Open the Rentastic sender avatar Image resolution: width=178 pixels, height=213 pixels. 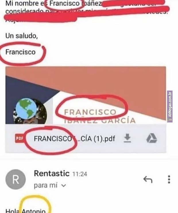coord(16,179)
